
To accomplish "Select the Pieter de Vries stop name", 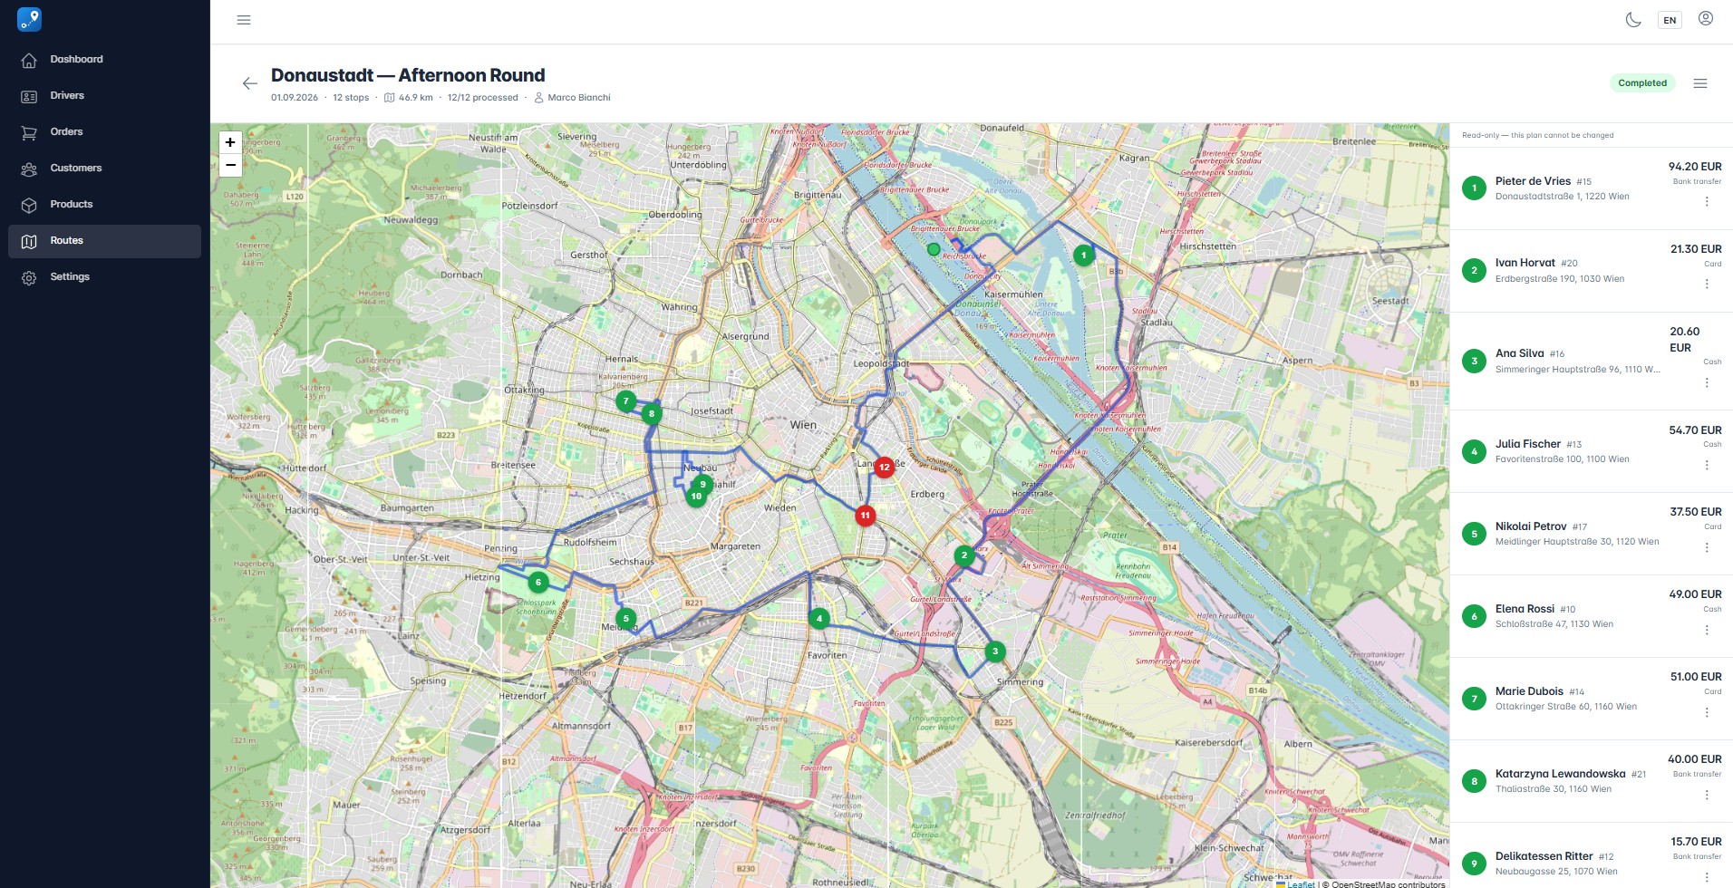I will [x=1533, y=181].
